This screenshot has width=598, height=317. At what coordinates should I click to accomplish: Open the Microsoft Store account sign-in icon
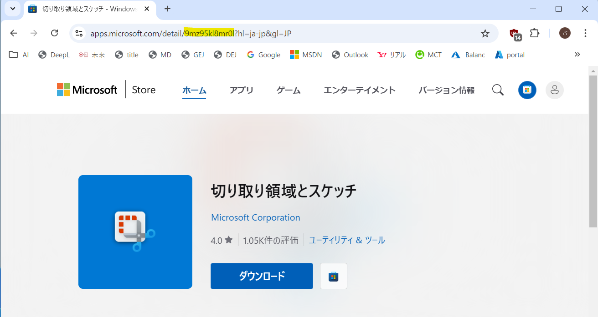(554, 90)
